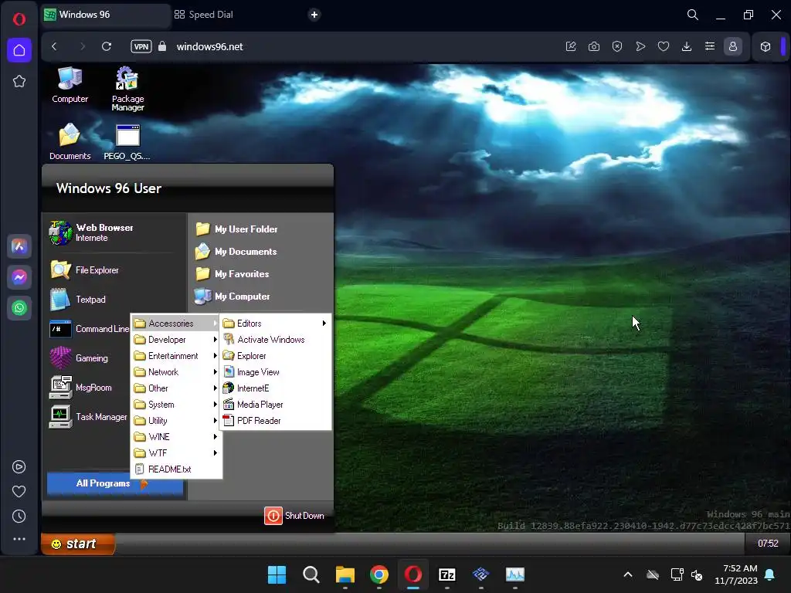Take a snapshot with camera icon
The width and height of the screenshot is (791, 593).
click(x=594, y=46)
